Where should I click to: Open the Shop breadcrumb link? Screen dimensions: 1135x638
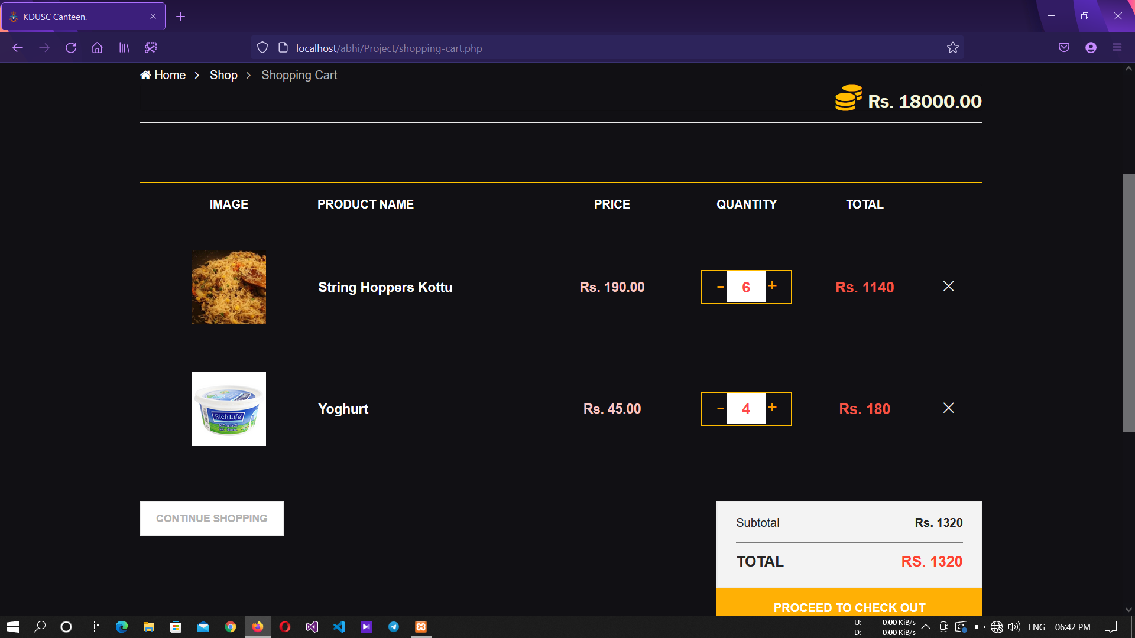click(223, 75)
